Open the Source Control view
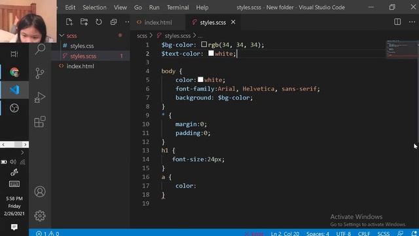Viewport: 419px width, 236px height. point(40,73)
